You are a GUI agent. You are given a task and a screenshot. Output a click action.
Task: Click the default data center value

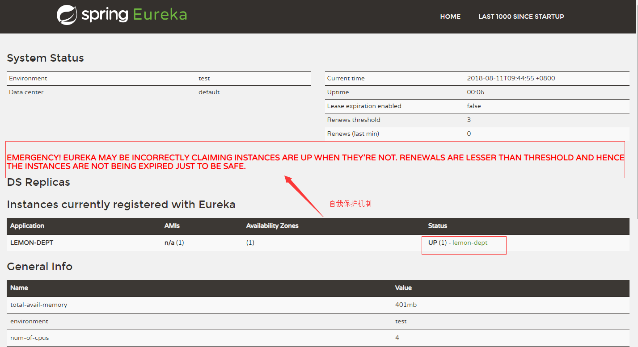pos(209,92)
